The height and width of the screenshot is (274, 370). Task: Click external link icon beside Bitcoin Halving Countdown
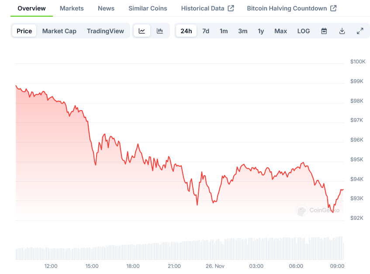click(333, 8)
